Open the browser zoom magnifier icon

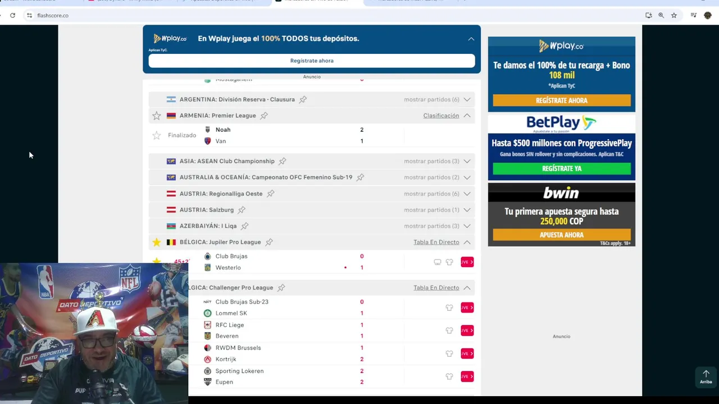661,15
